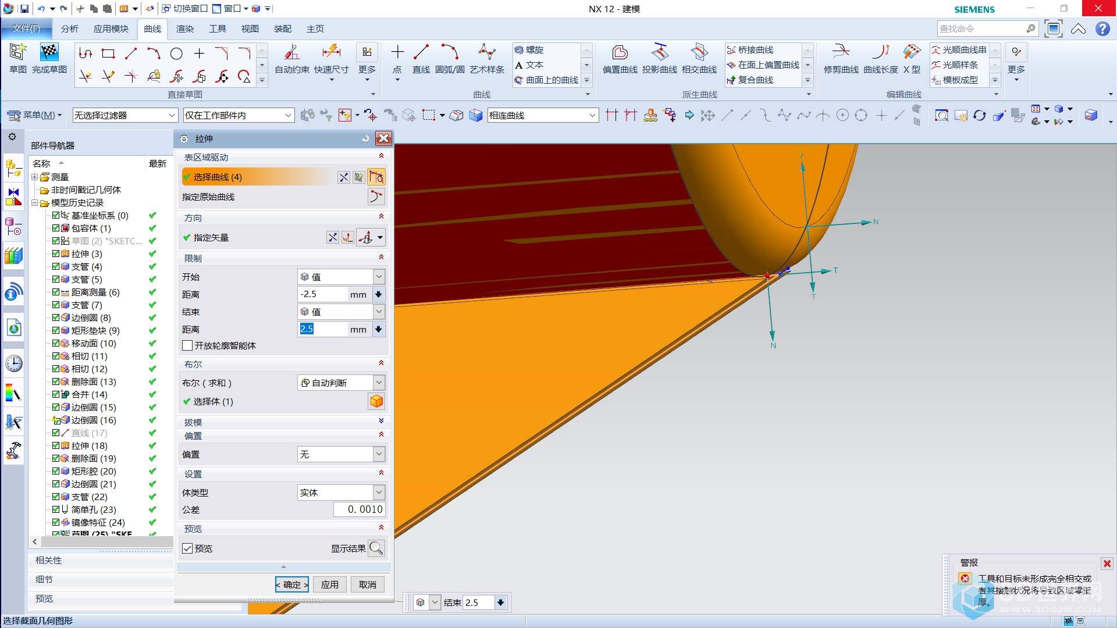Click the Select Body (选择体) cube icon
Viewport: 1117px width, 628px height.
(376, 401)
